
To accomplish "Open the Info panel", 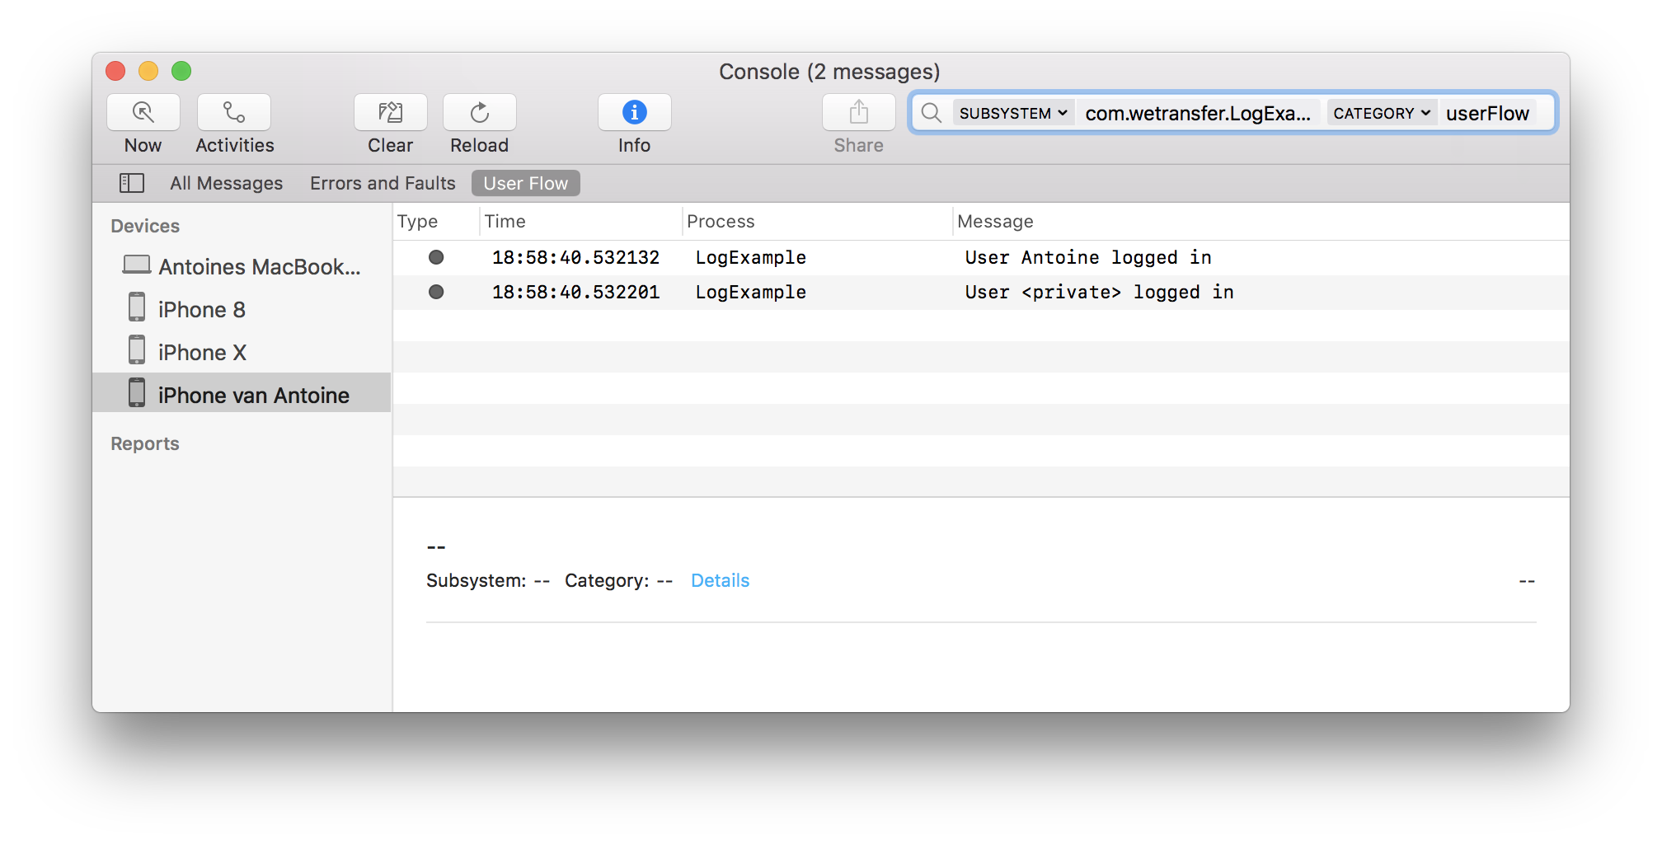I will (633, 112).
